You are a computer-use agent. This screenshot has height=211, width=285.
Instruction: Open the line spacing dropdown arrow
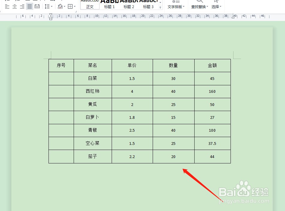(x=51, y=6)
